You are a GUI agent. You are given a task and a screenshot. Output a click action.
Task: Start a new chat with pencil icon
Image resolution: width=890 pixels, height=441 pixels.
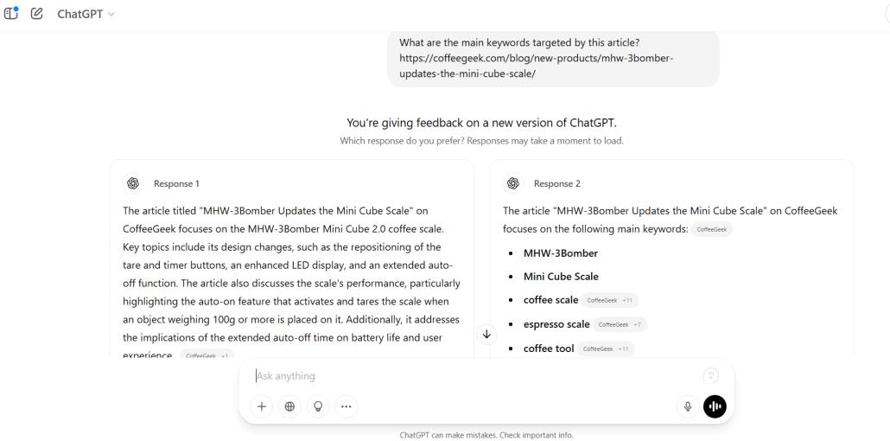pyautogui.click(x=37, y=13)
